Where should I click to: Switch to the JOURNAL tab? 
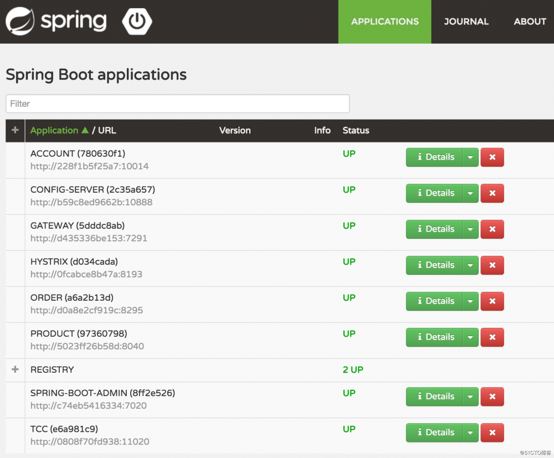coord(466,22)
